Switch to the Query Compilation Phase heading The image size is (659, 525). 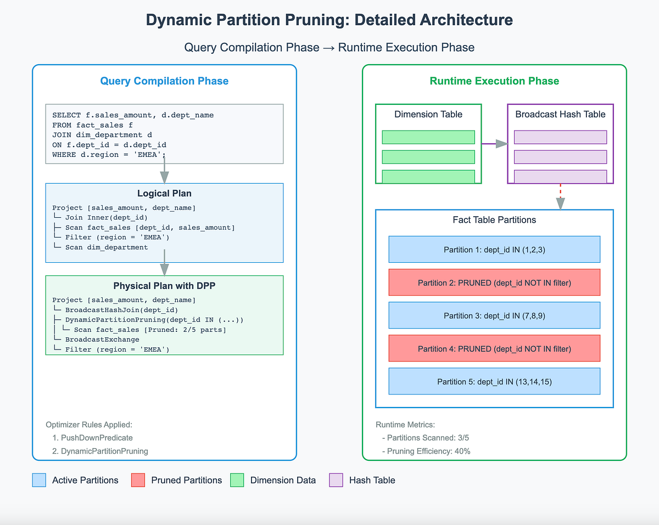click(x=164, y=81)
